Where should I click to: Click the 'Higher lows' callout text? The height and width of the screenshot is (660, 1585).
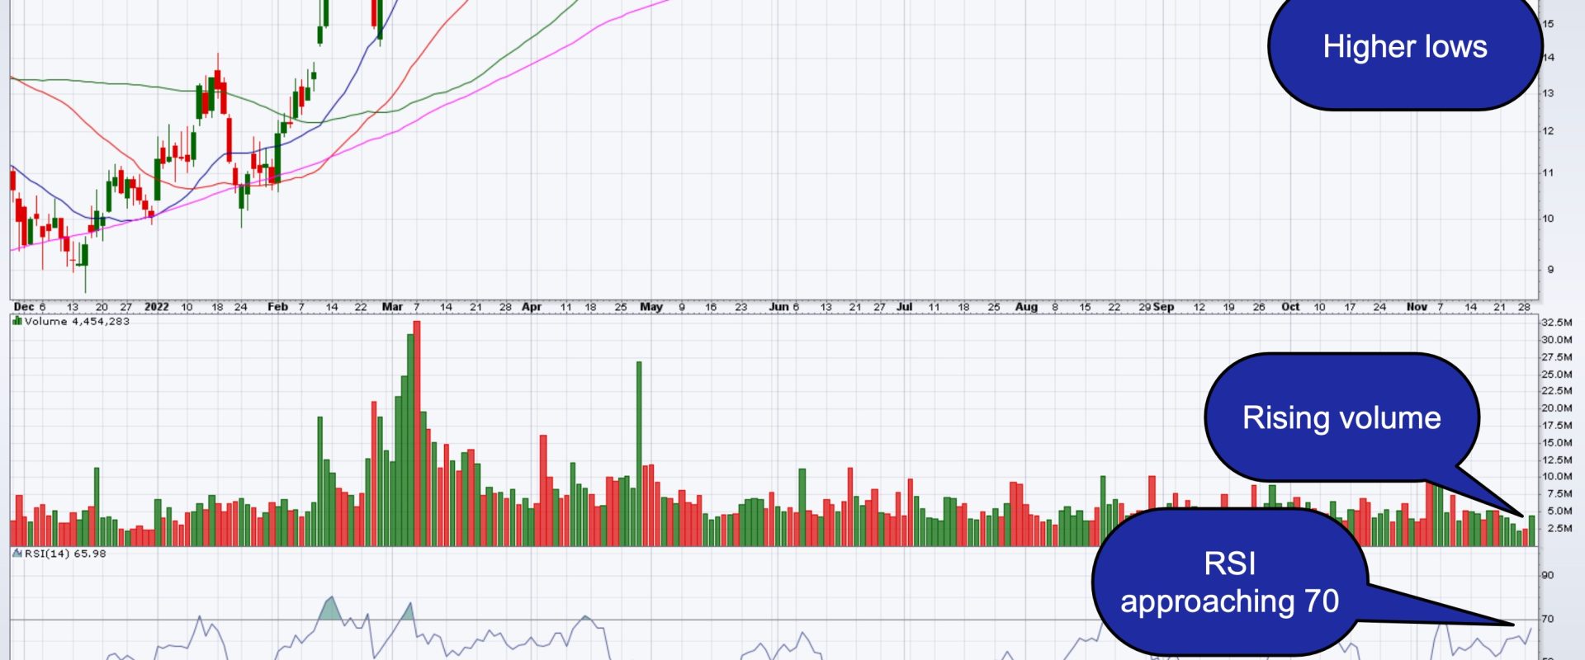point(1405,47)
